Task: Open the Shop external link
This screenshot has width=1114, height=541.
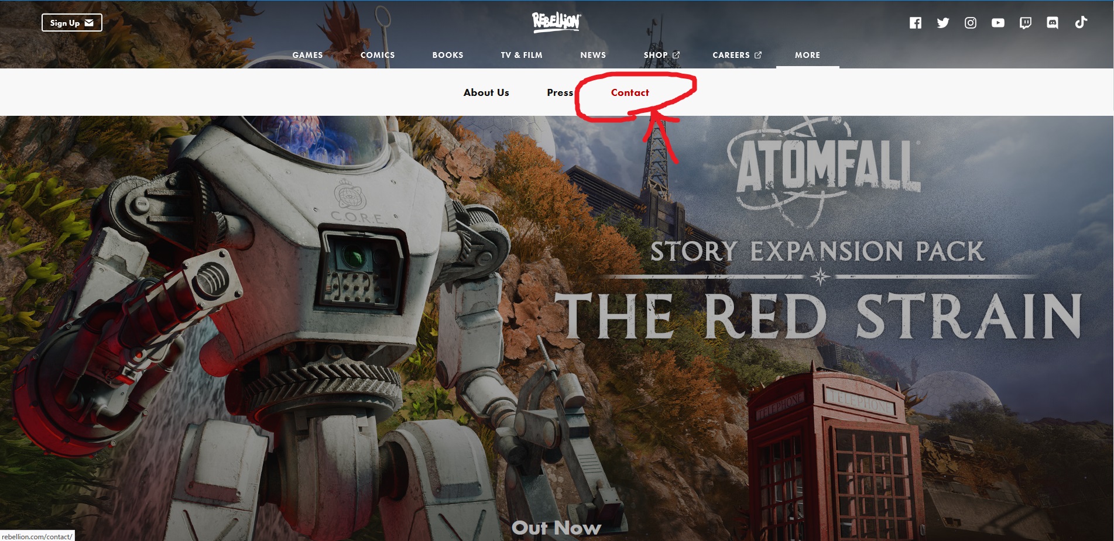Action: click(661, 55)
